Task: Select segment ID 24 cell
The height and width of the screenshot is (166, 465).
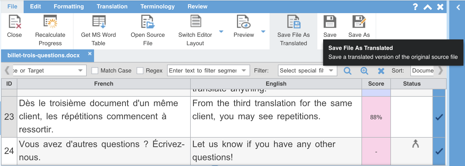Action: [x=9, y=151]
